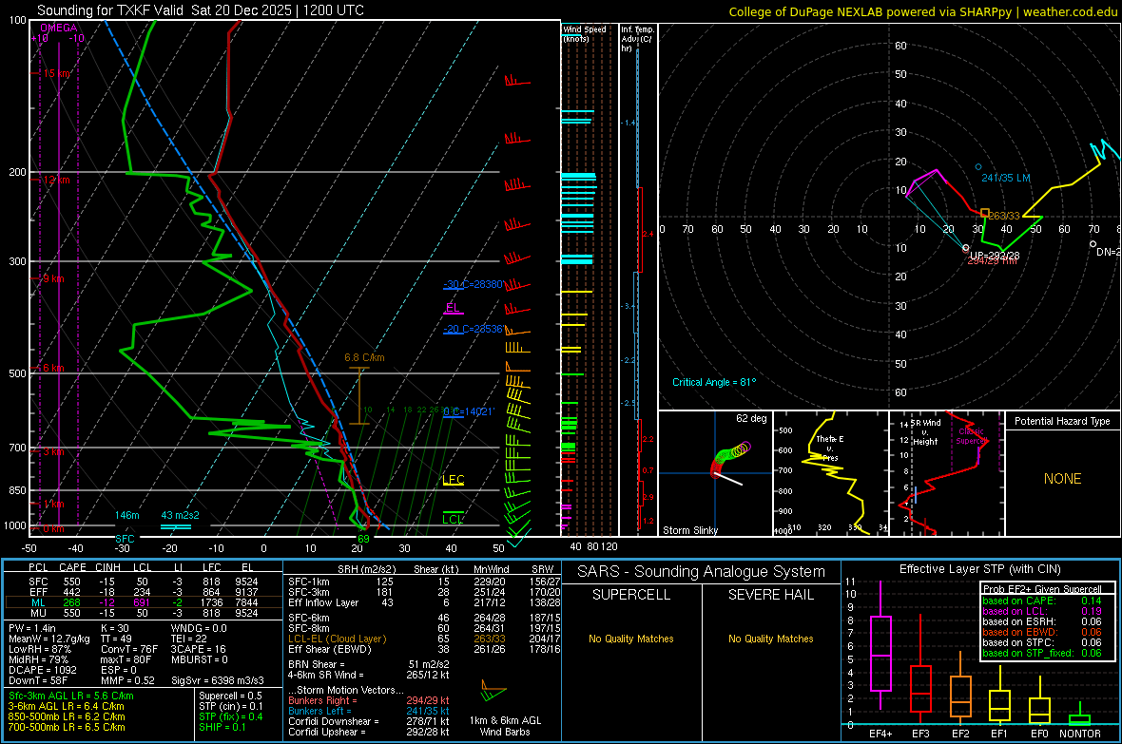Click the yellow LFC label
The width and height of the screenshot is (1122, 744).
point(453,479)
